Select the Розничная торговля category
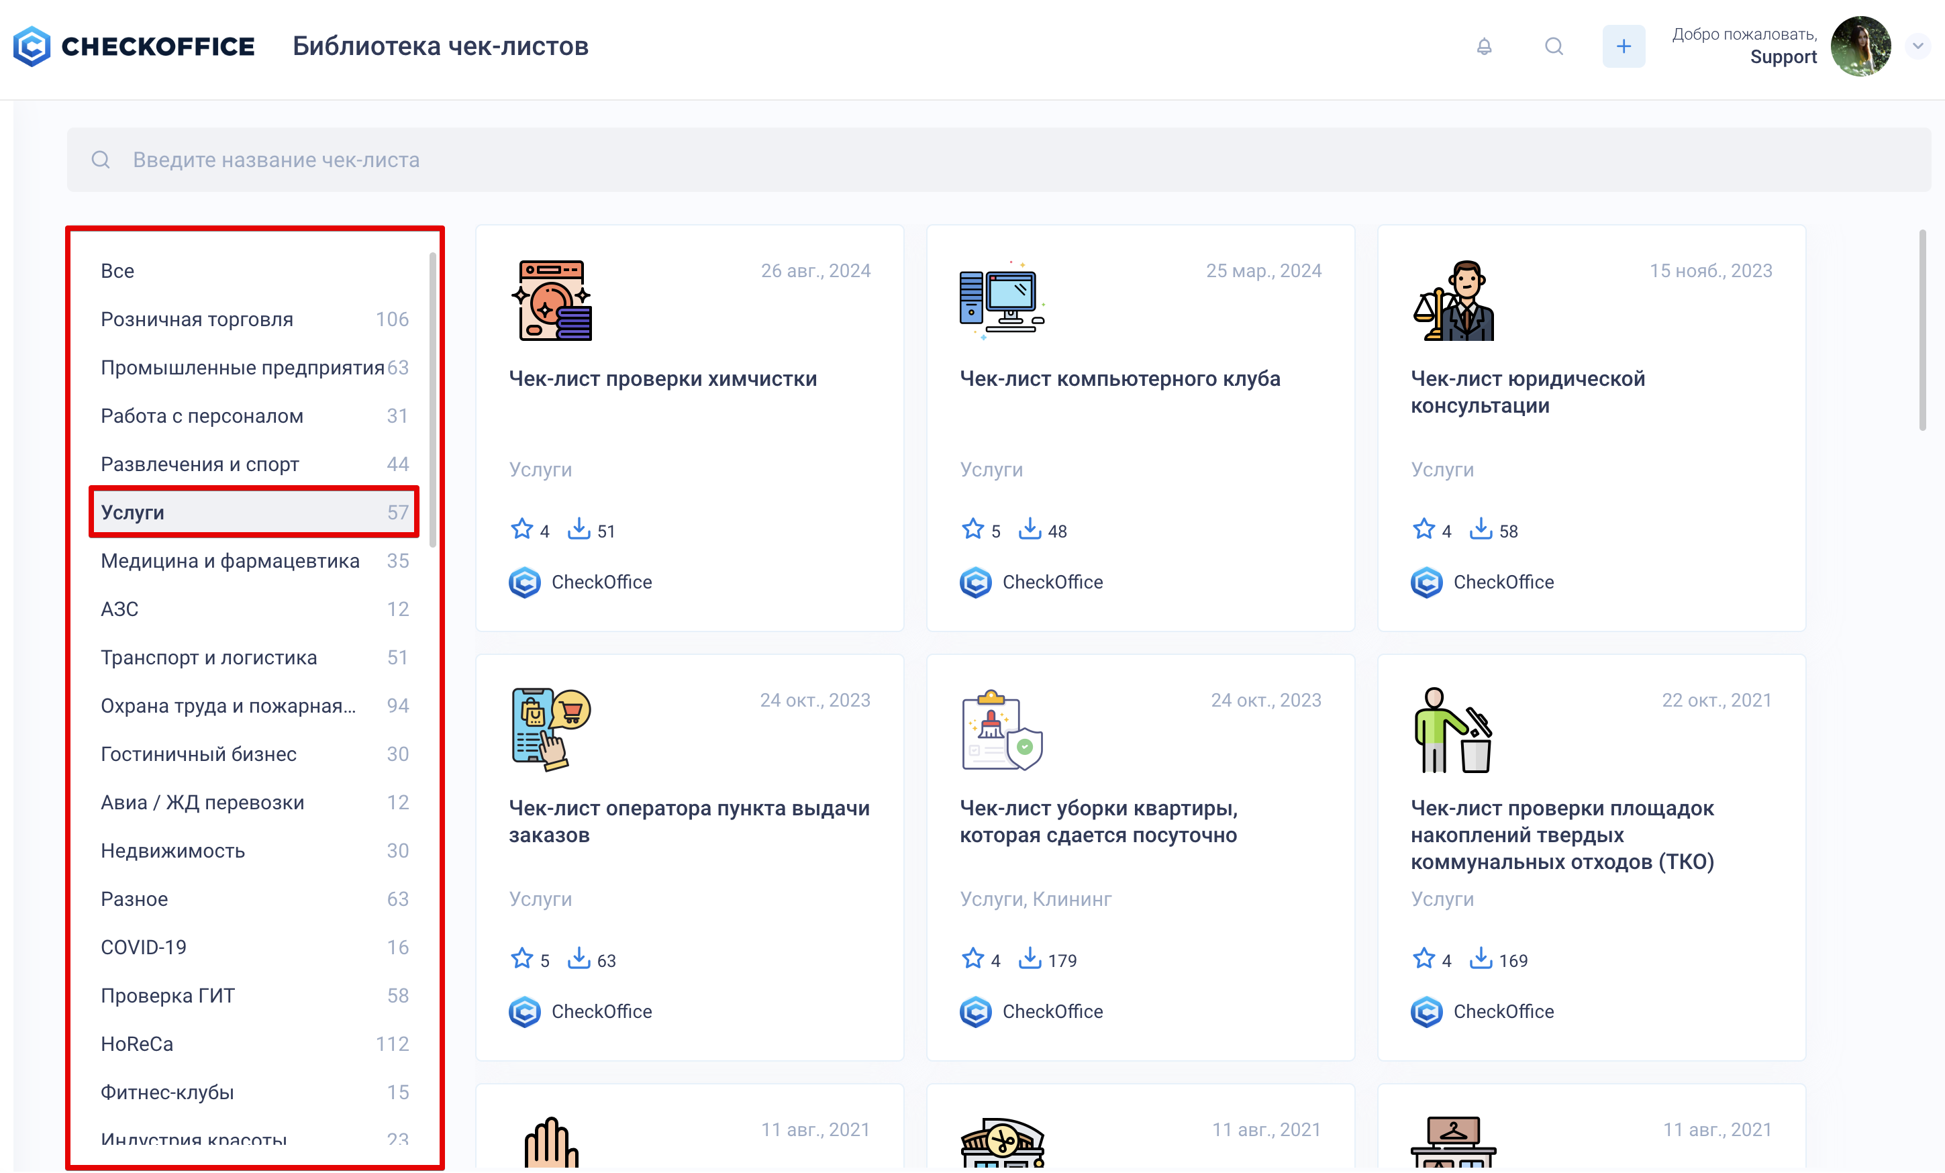 click(197, 319)
